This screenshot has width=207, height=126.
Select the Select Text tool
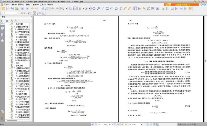coord(153,9)
